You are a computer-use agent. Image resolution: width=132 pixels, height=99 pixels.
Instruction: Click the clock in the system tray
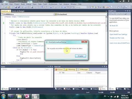125,97
